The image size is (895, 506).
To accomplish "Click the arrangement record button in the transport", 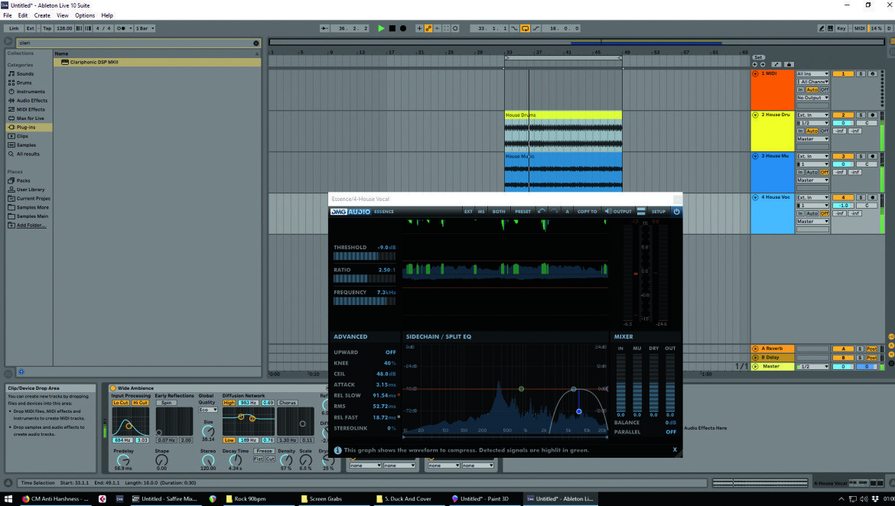I will (403, 28).
